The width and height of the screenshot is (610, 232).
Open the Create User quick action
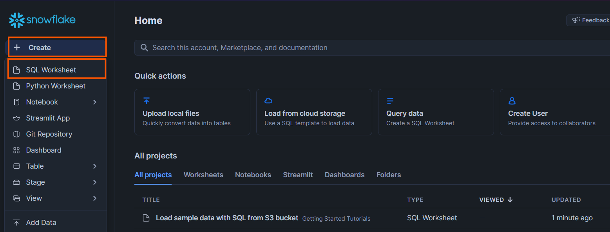[x=555, y=112]
